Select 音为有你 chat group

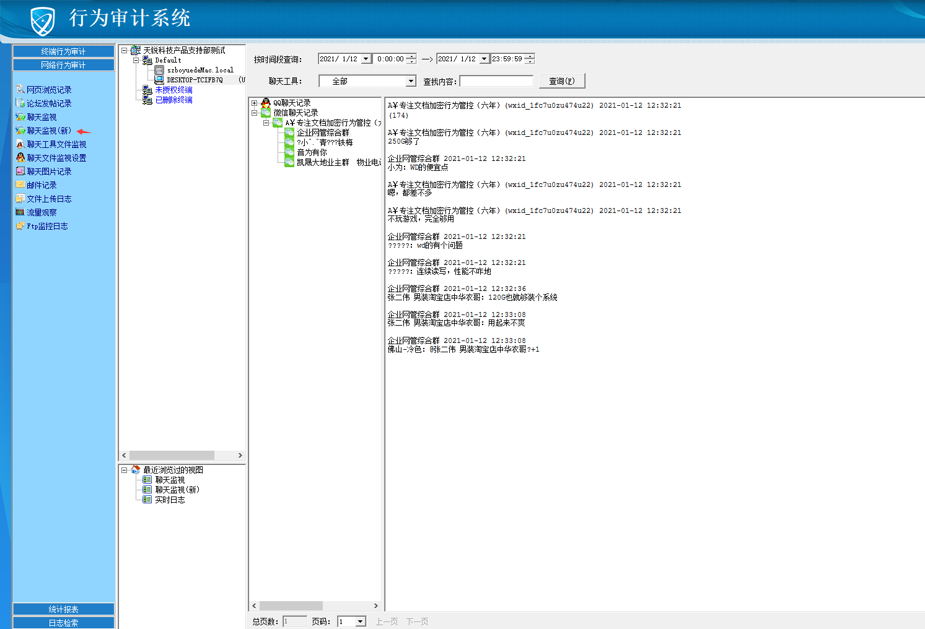tap(312, 152)
